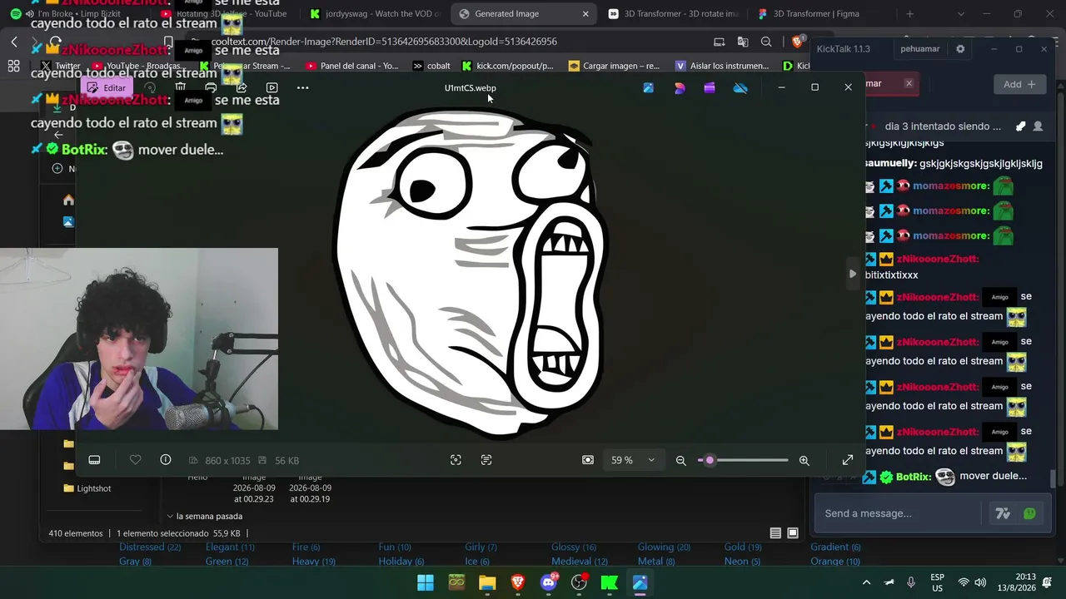Click the pehuamar username in KickTalk
This screenshot has height=599, width=1066.
919,49
